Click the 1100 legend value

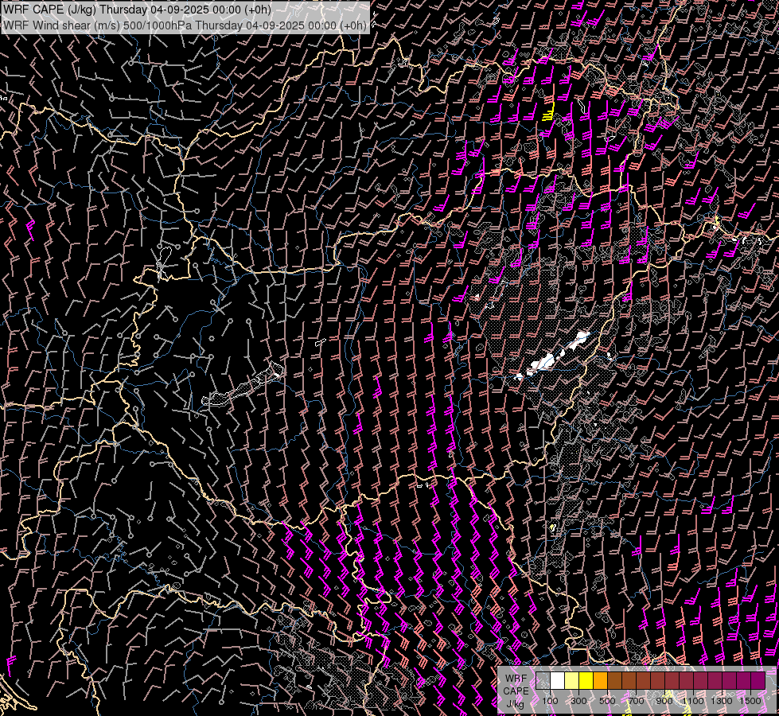pyautogui.click(x=692, y=701)
